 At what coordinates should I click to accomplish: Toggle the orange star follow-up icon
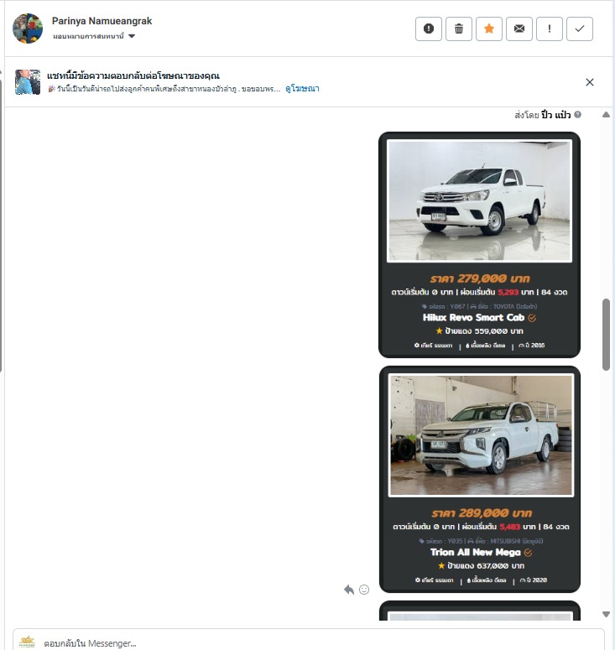(489, 29)
